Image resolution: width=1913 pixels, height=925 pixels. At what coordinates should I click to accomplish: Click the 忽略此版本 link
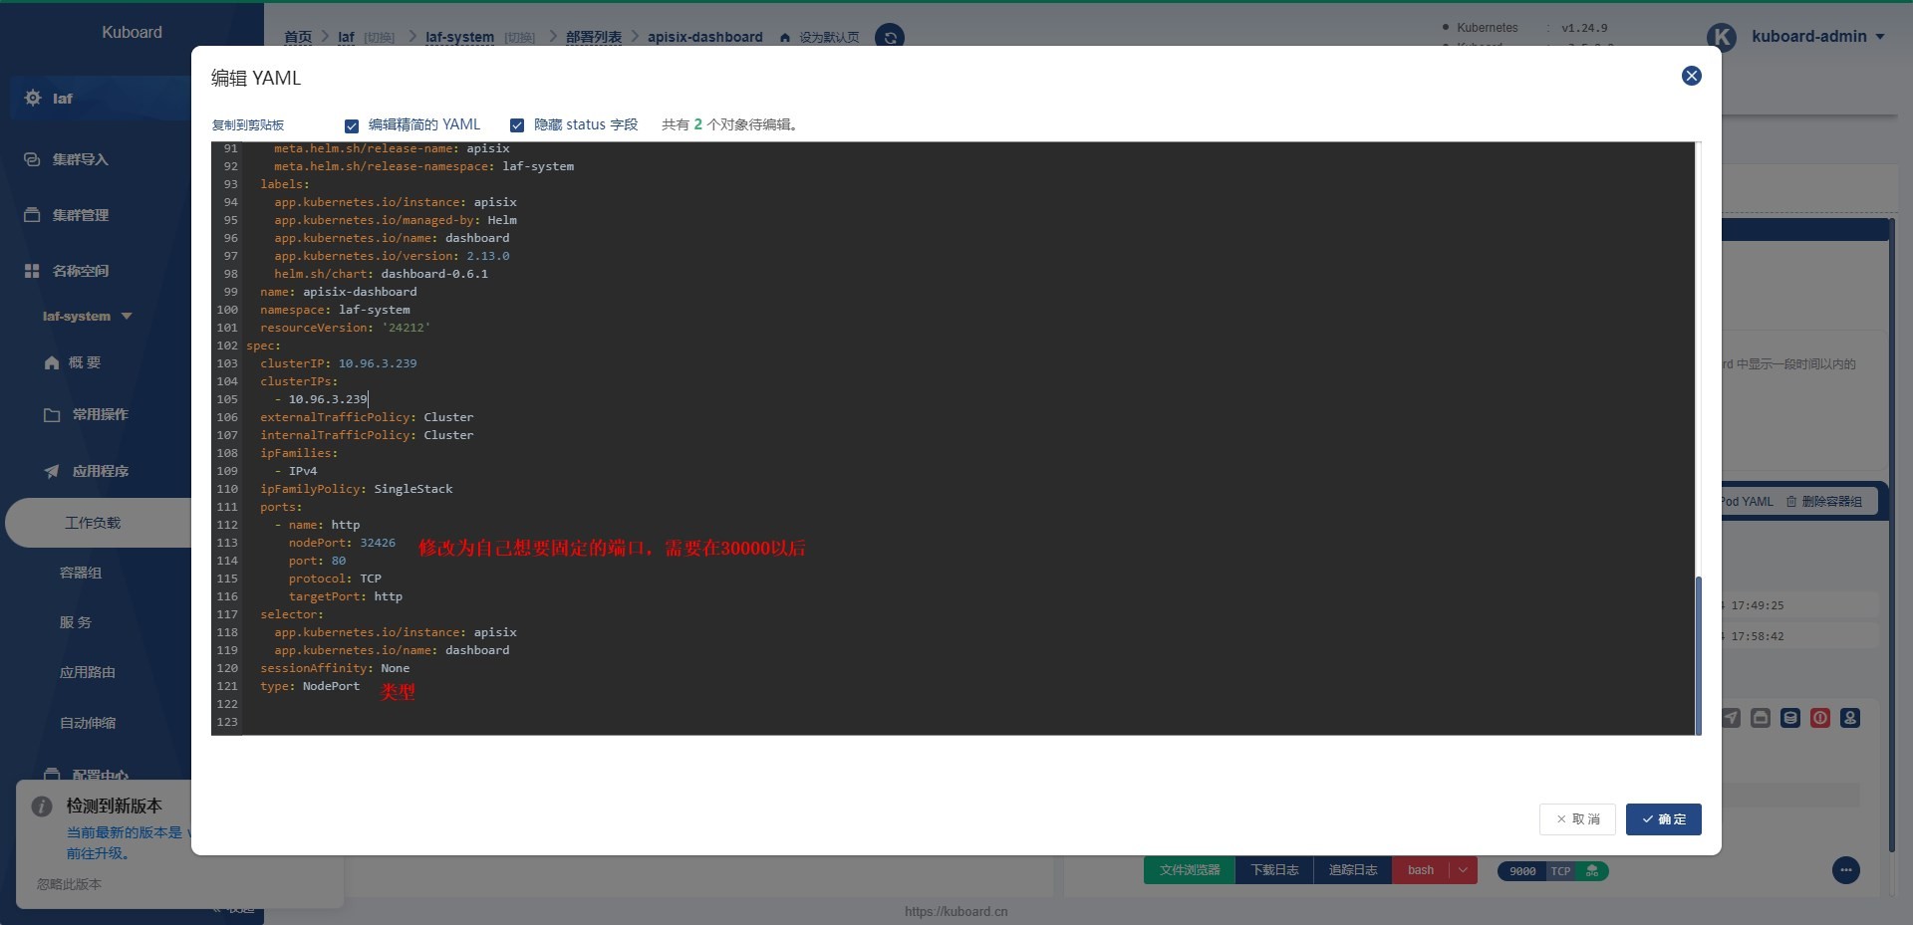tap(69, 884)
